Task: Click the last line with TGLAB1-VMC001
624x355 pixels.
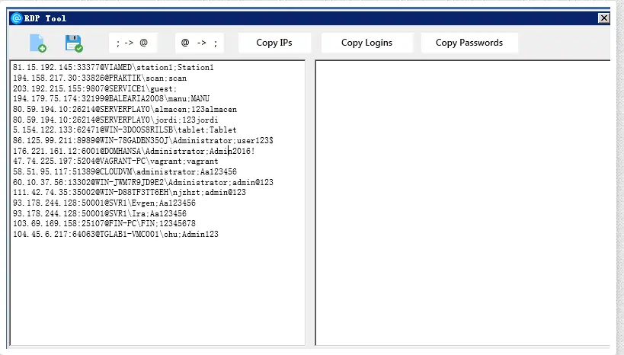Action: pos(116,234)
